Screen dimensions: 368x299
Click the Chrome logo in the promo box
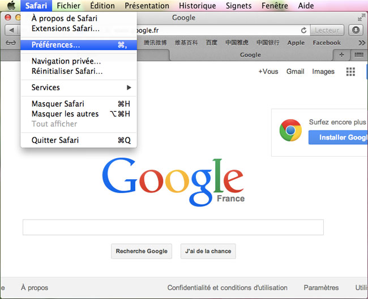coord(290,130)
